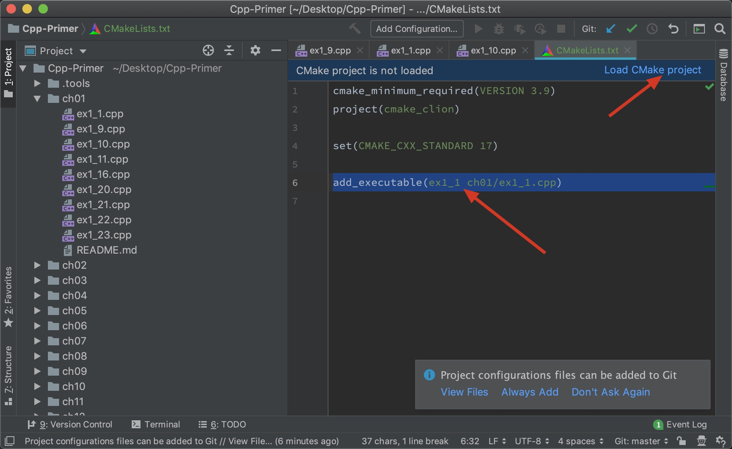Click the Stop square icon
Image resolution: width=732 pixels, height=449 pixels.
coord(561,29)
